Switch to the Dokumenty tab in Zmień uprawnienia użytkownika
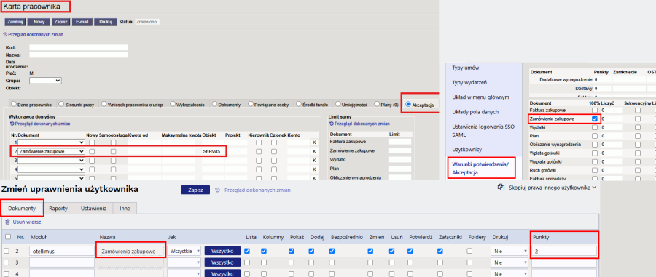The height and width of the screenshot is (277, 656). click(x=22, y=208)
